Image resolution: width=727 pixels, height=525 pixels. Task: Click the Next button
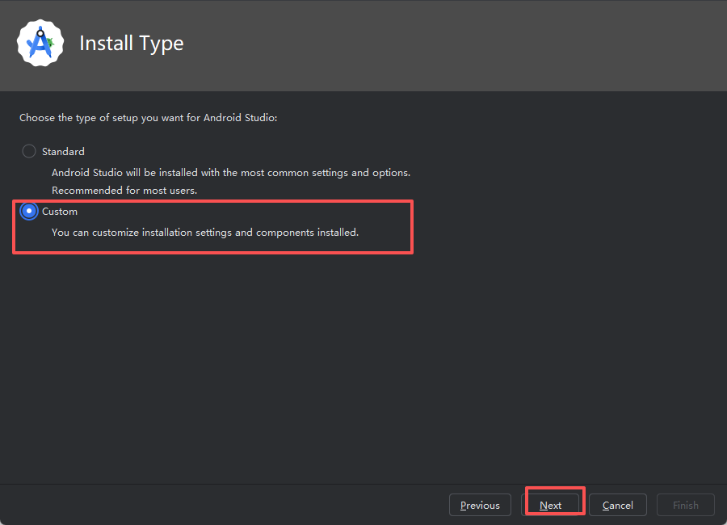[550, 505]
